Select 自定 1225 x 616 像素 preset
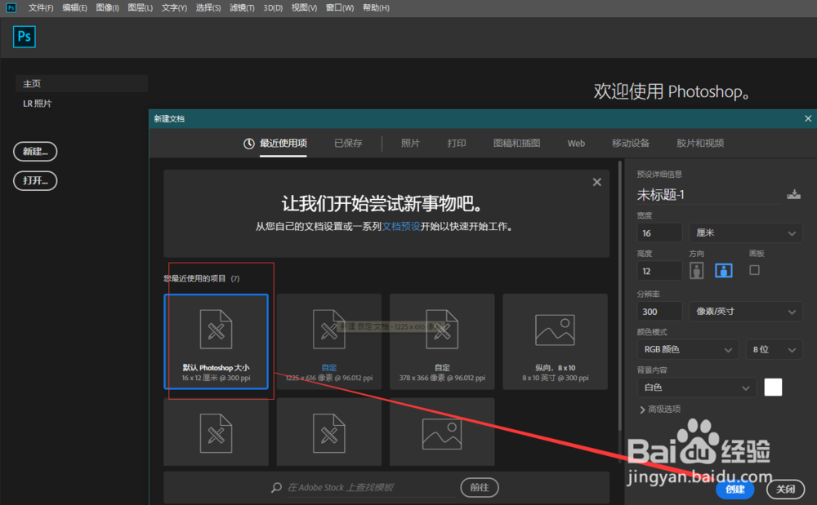The image size is (817, 505). click(328, 342)
